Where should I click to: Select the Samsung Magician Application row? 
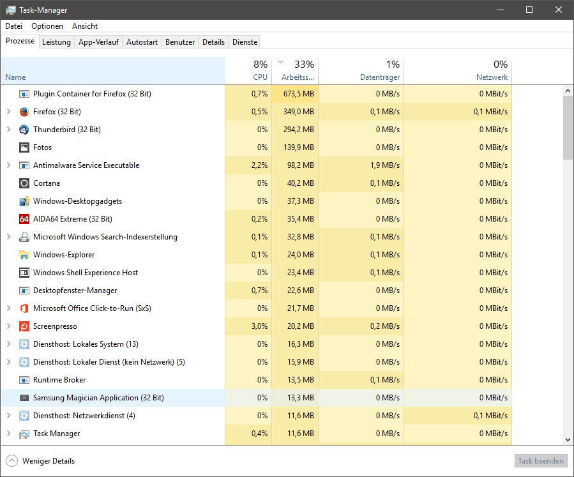point(256,398)
